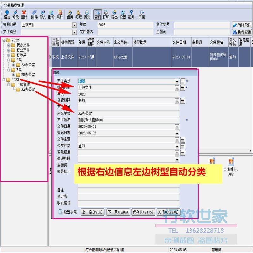This screenshot has height=253, width=253.
Task: Open the 机构问题 filter dropdown
Action: 74,25
